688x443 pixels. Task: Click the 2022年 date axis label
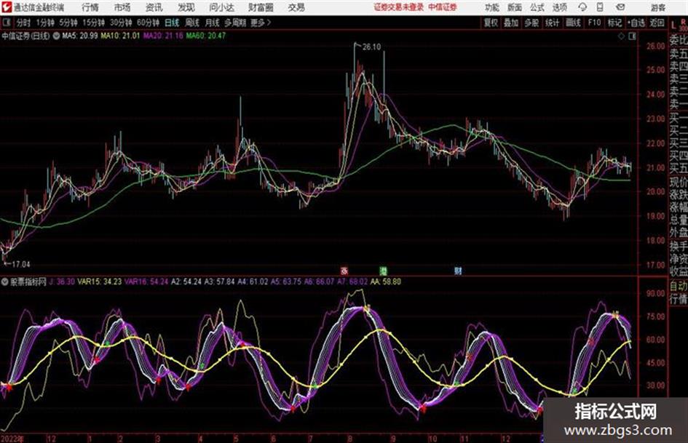[12, 439]
